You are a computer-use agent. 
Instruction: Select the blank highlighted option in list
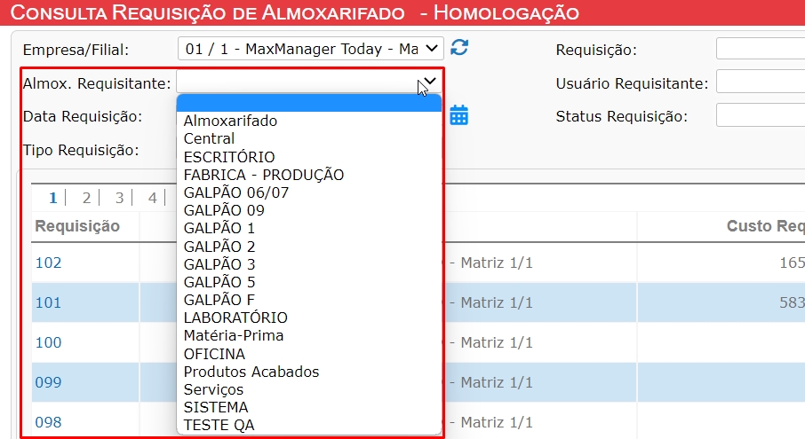pos(309,103)
